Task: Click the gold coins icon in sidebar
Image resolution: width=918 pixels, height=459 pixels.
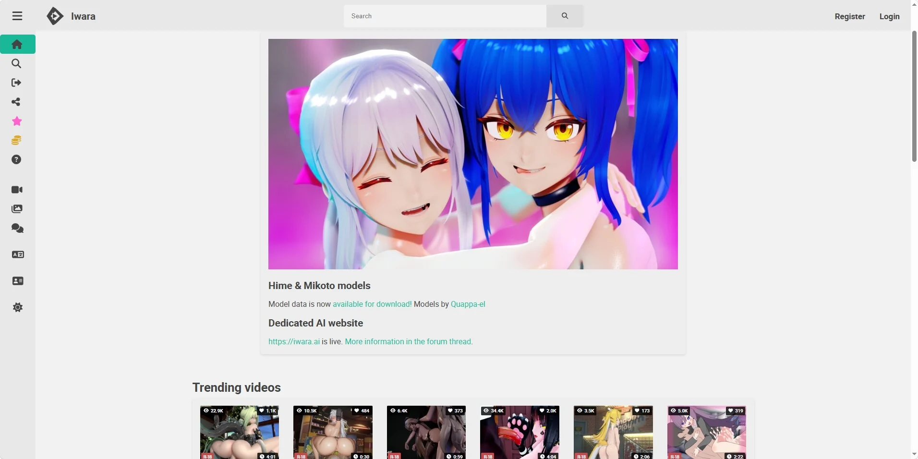Action: [x=17, y=140]
